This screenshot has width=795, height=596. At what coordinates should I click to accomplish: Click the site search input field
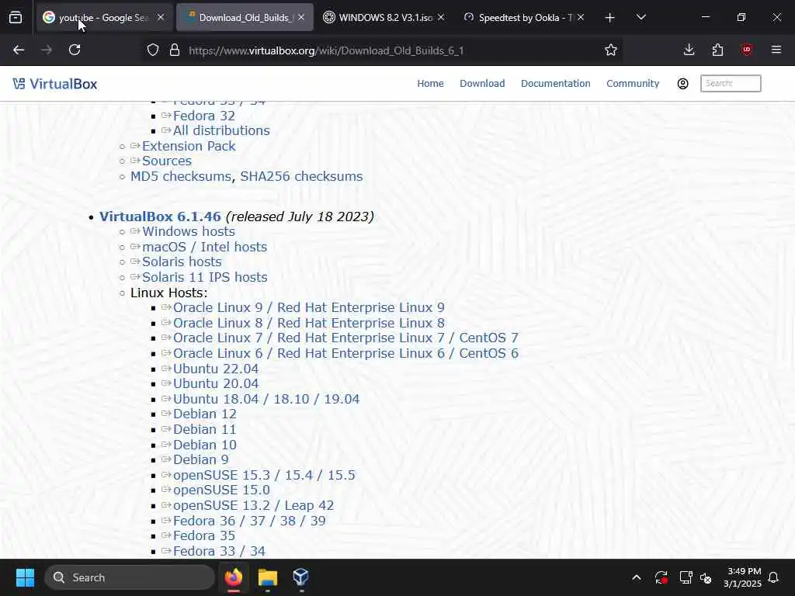point(731,83)
